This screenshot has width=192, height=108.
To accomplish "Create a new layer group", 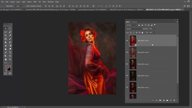I will coord(167,100).
